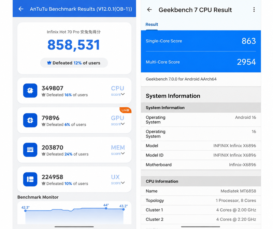Screen dimensions: 273x229
Task: Click Cluster 1 value 4 Cores @ 2.00 GHz
Action: point(236,210)
